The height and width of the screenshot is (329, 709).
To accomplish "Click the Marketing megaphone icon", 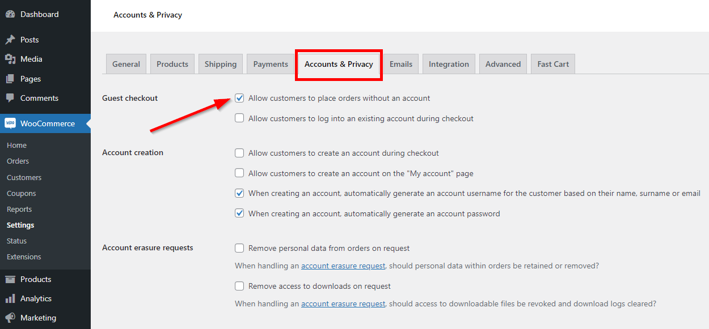I will pos(10,318).
